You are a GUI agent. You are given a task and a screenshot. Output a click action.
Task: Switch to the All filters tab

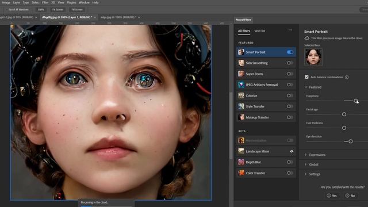[244, 31]
